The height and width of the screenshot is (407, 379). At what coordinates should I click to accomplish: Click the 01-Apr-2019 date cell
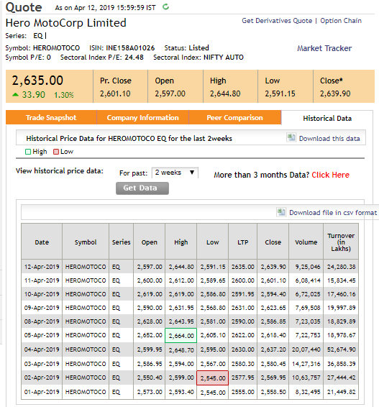point(42,392)
